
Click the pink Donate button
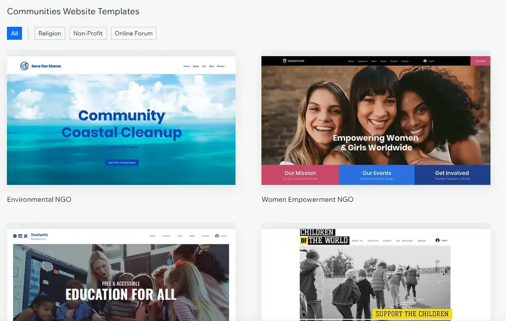tap(480, 61)
